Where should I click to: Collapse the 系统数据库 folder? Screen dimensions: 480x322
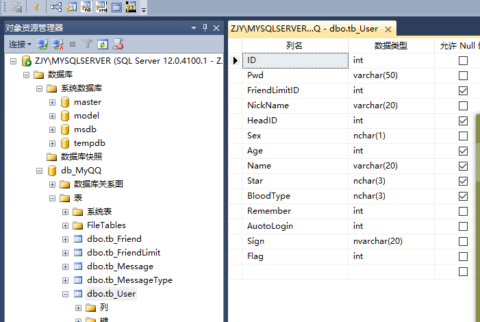pyautogui.click(x=39, y=88)
